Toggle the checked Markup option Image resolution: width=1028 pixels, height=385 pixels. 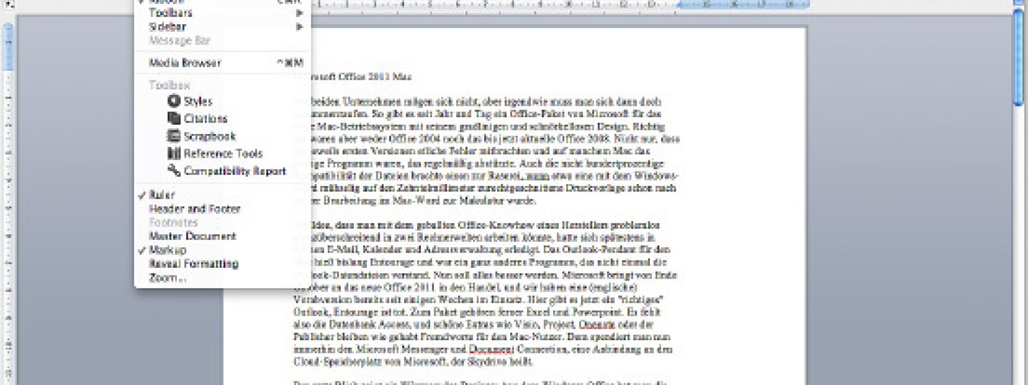pos(222,250)
